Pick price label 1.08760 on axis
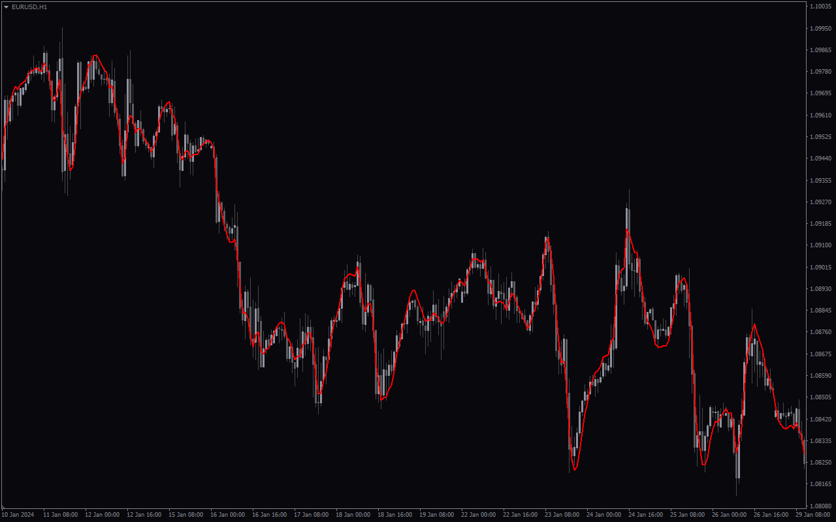 click(820, 331)
